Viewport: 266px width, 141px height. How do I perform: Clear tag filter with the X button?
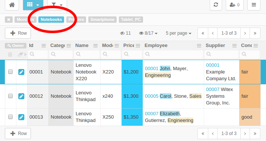click(x=9, y=19)
